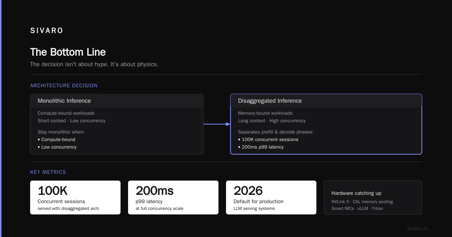Select 'The Bottom Line' heading

[x=68, y=52]
